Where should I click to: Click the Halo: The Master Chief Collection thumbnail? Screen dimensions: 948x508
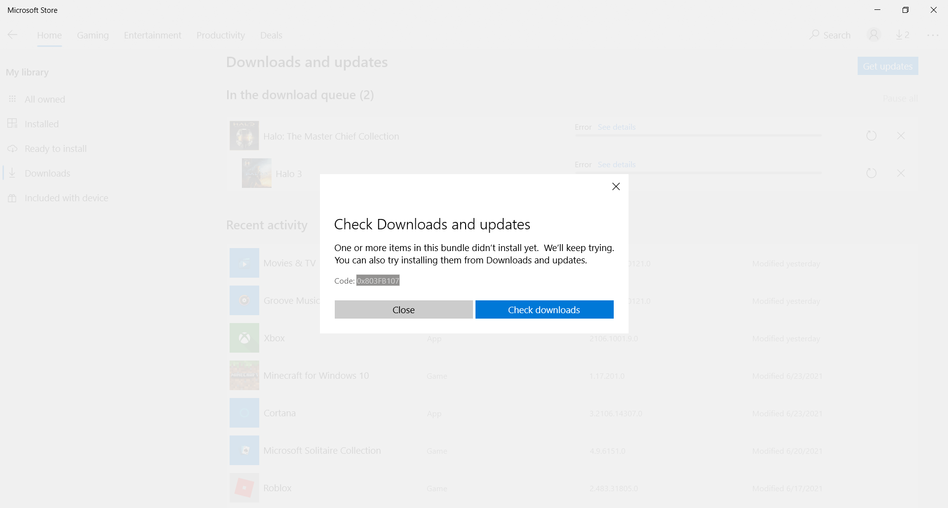[244, 136]
